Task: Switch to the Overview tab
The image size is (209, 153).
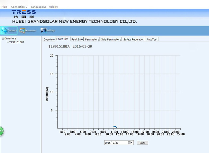Action: click(49, 39)
